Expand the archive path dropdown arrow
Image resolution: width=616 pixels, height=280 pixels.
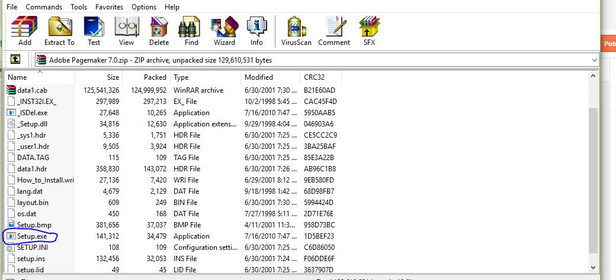[594, 60]
